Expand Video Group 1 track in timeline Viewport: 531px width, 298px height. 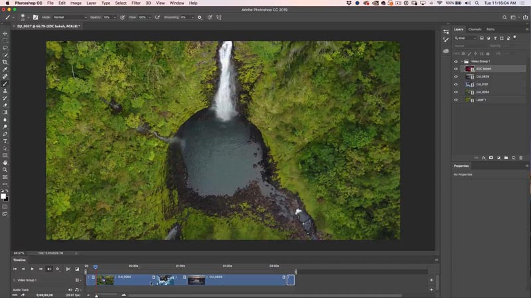(x=14, y=280)
